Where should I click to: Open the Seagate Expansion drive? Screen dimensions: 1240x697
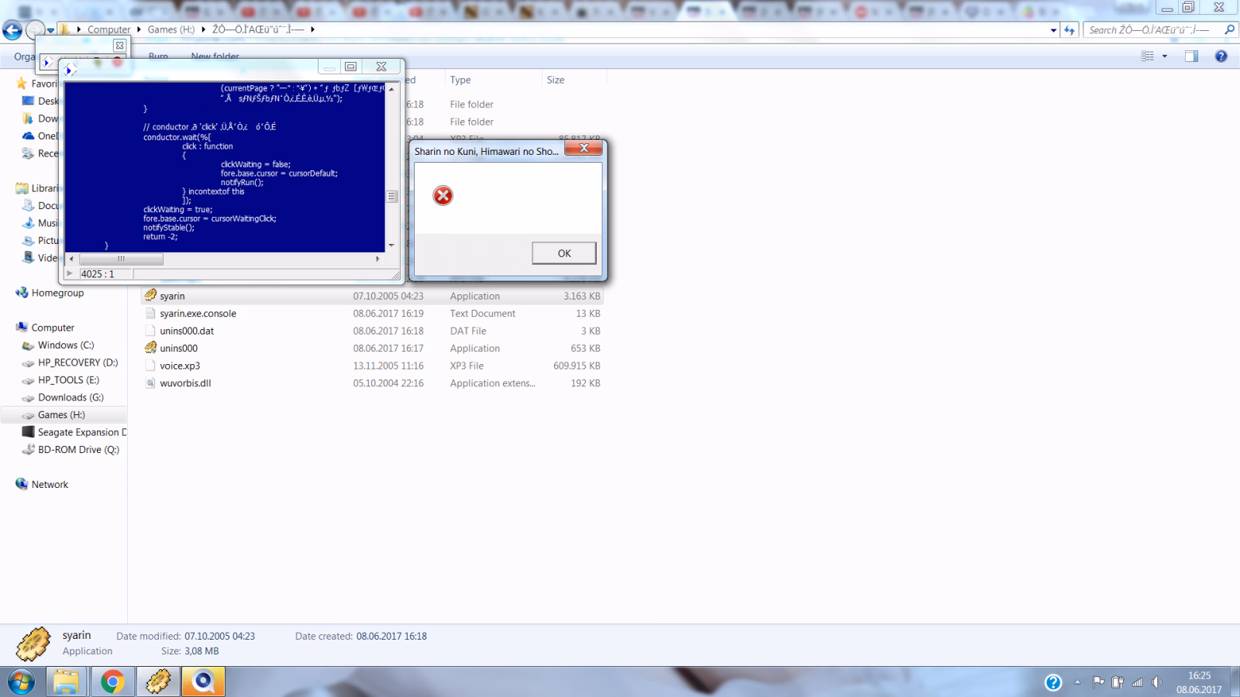81,432
